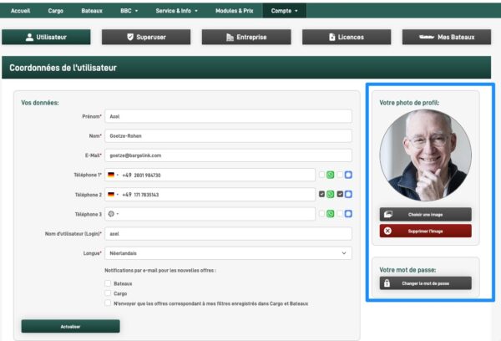Click the Signal icon for Téléphone 3
The height and width of the screenshot is (341, 501).
348,214
